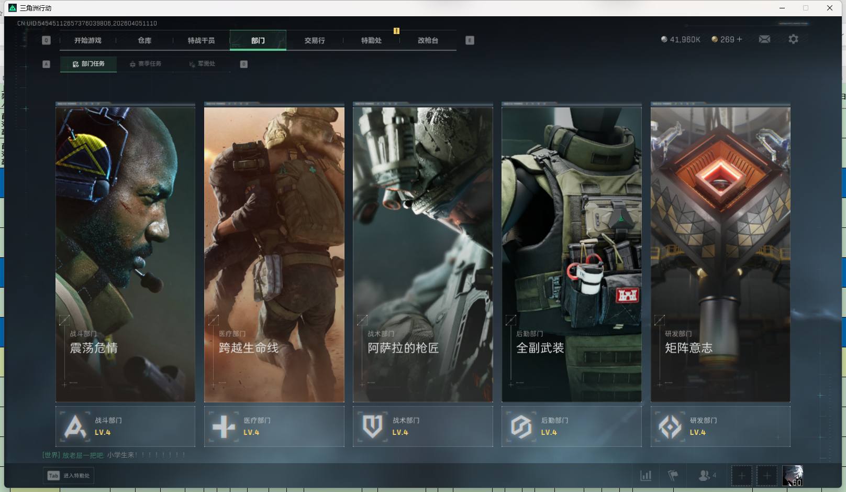Click the first empty squad slot
The width and height of the screenshot is (846, 492).
tap(741, 476)
